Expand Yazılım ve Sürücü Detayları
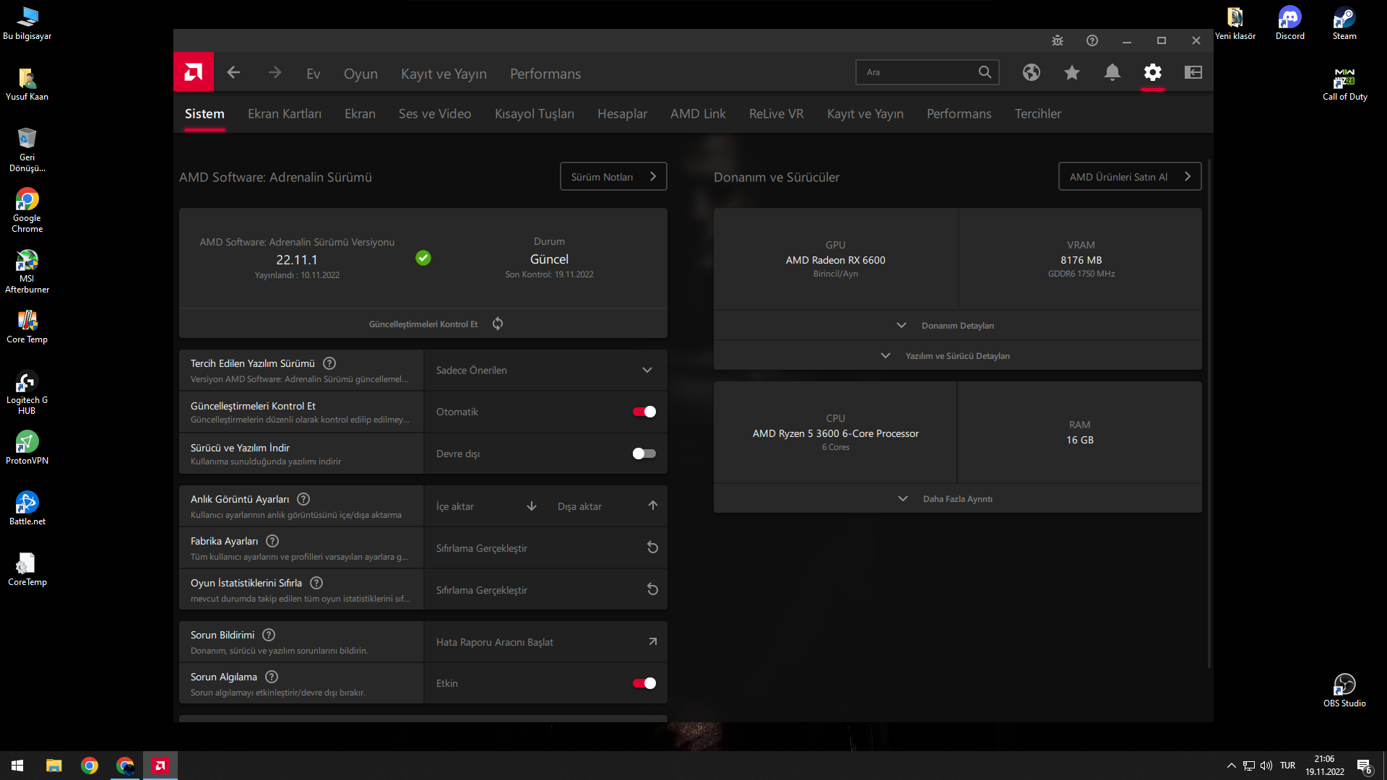Screen dimensions: 1387x780 pos(957,356)
